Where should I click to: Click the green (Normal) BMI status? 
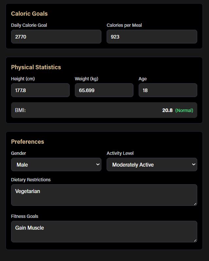click(x=184, y=110)
